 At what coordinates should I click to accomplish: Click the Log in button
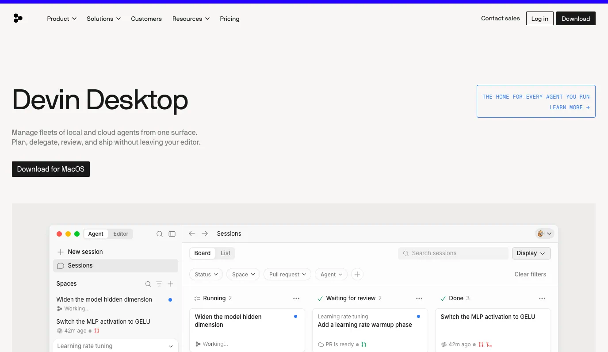tap(540, 19)
